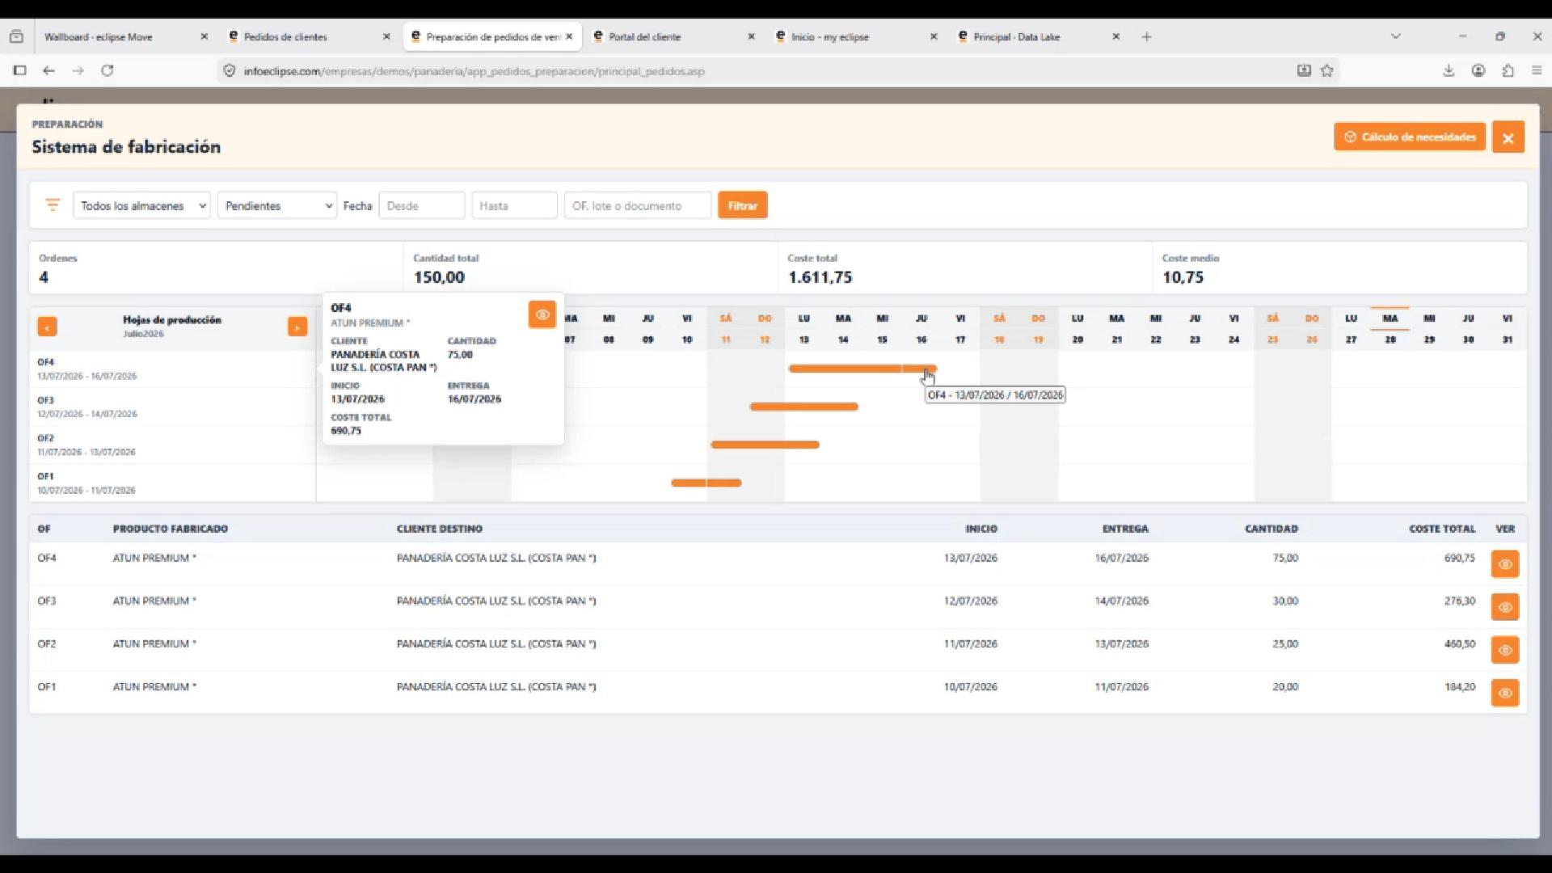Image resolution: width=1552 pixels, height=873 pixels.
Task: Click OF3's 276,30 cost value
Action: (x=1460, y=601)
